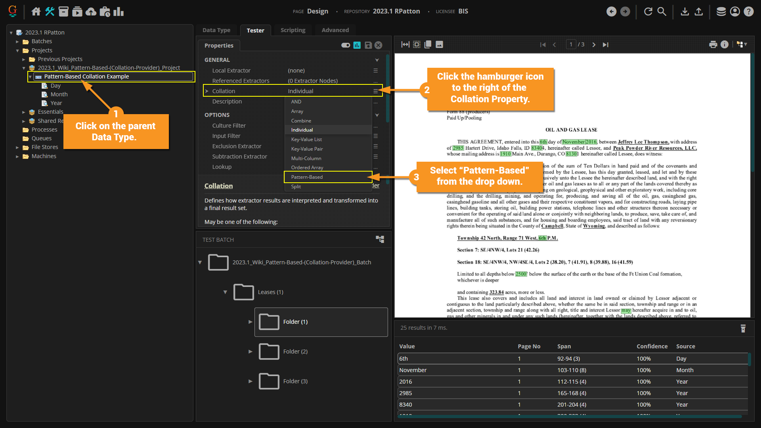Toggle the switch in Properties header
This screenshot has width=761, height=428.
pos(346,45)
